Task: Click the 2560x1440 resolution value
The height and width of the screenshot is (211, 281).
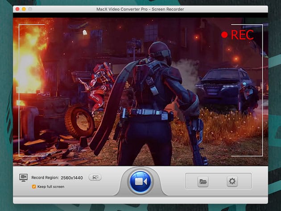Action: [x=71, y=178]
